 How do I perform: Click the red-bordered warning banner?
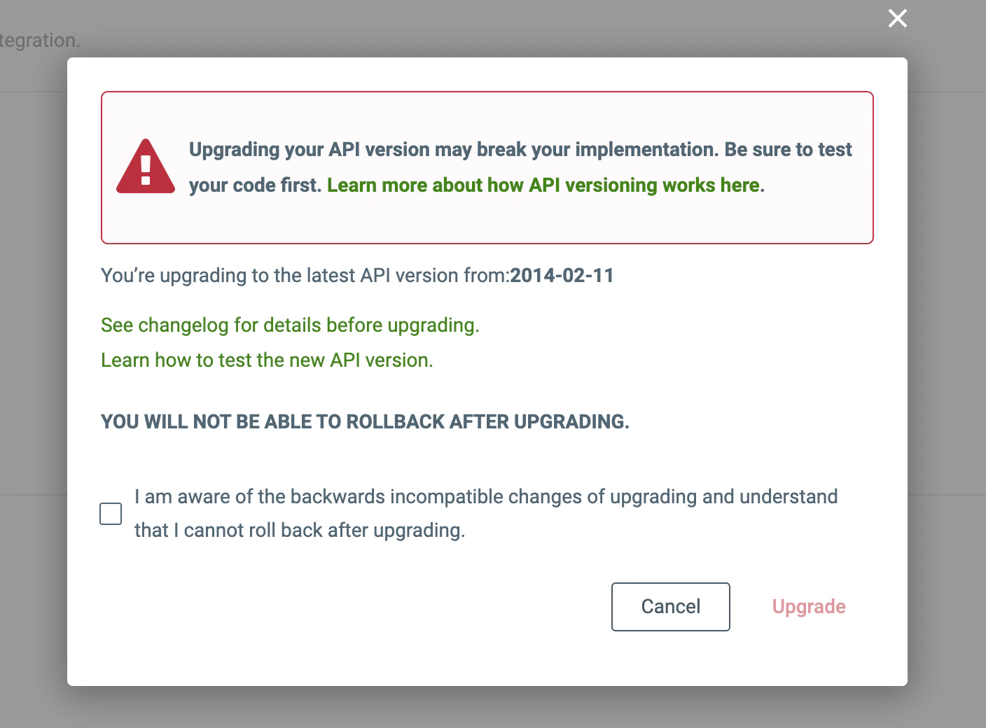tap(487, 167)
